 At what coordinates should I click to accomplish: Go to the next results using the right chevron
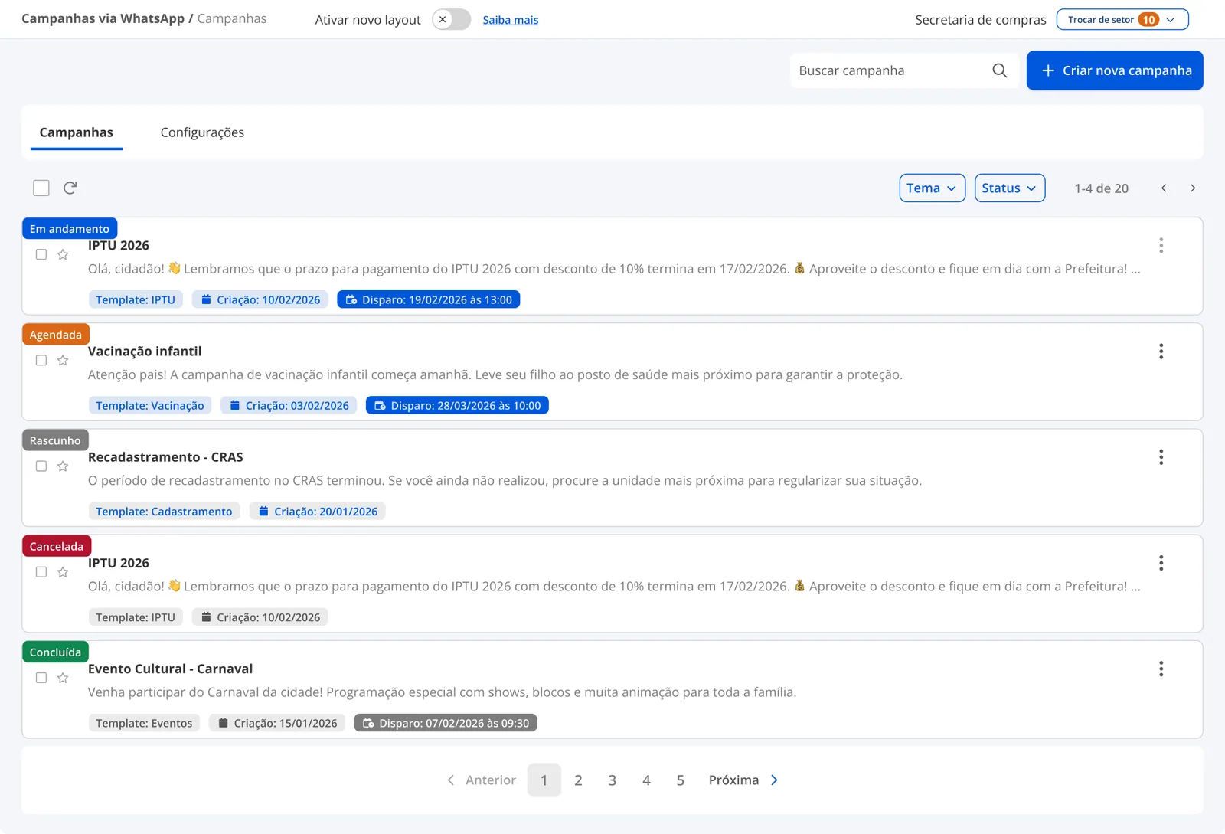tap(1192, 188)
